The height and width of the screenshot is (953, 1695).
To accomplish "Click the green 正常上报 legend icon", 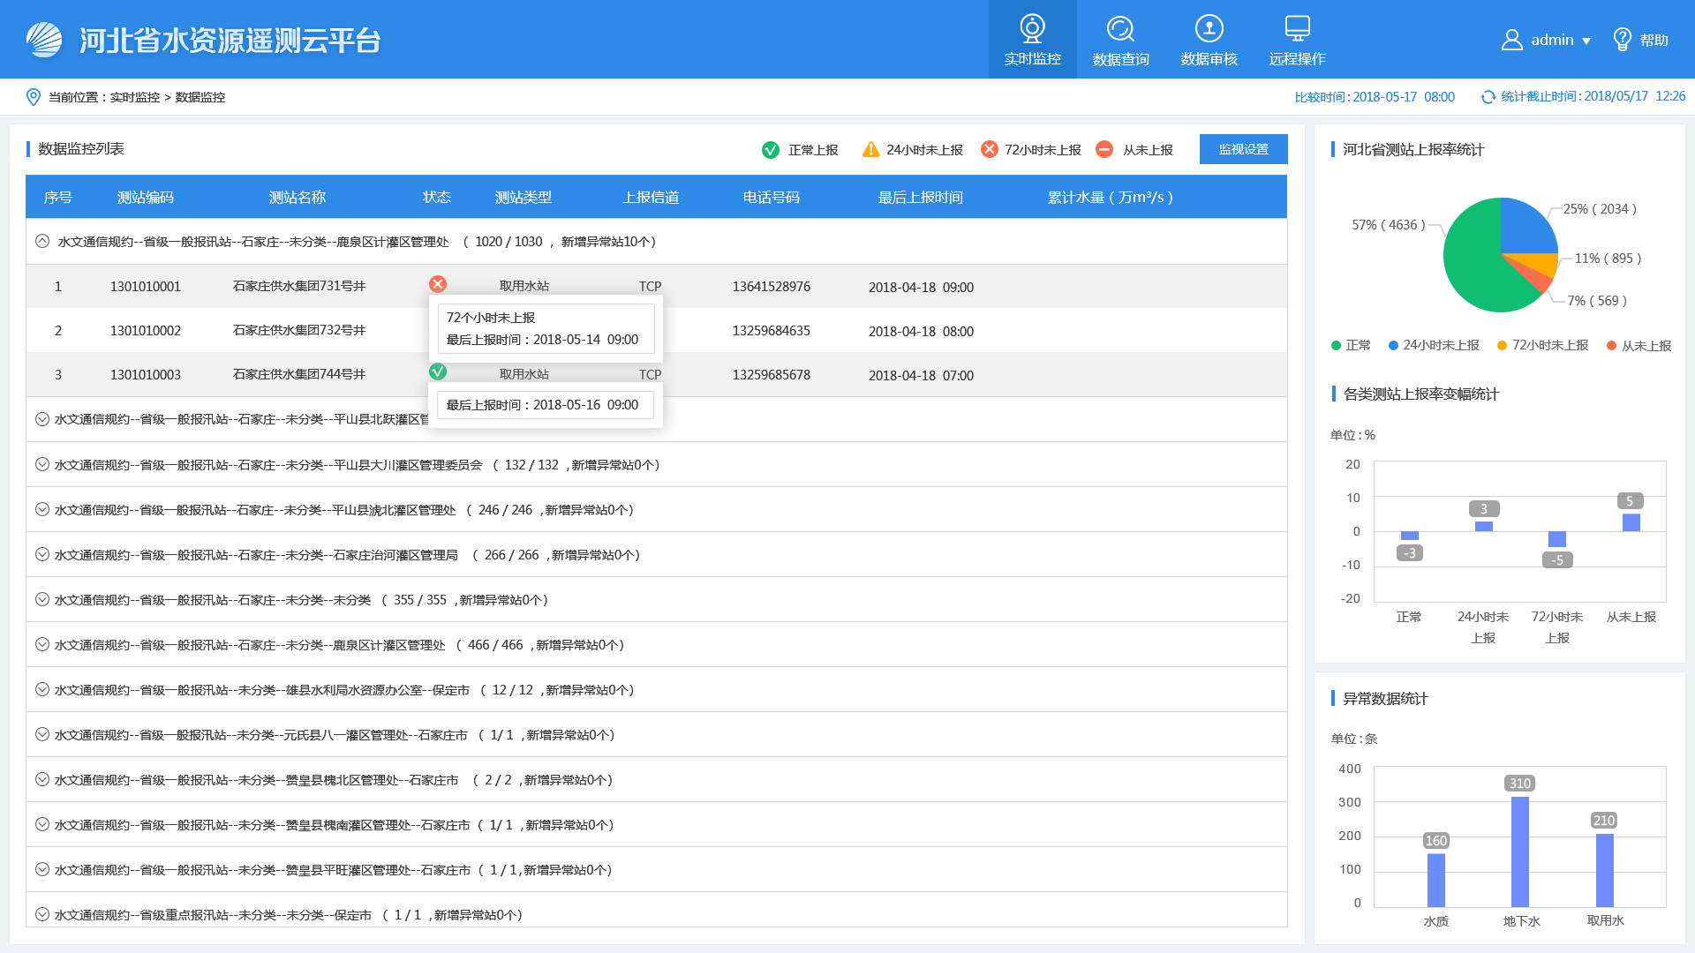I will coord(770,150).
